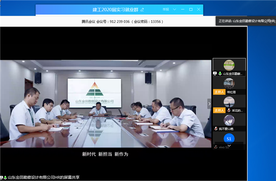Expand the dropdown arrow beside 举报

pyautogui.click(x=174, y=9)
